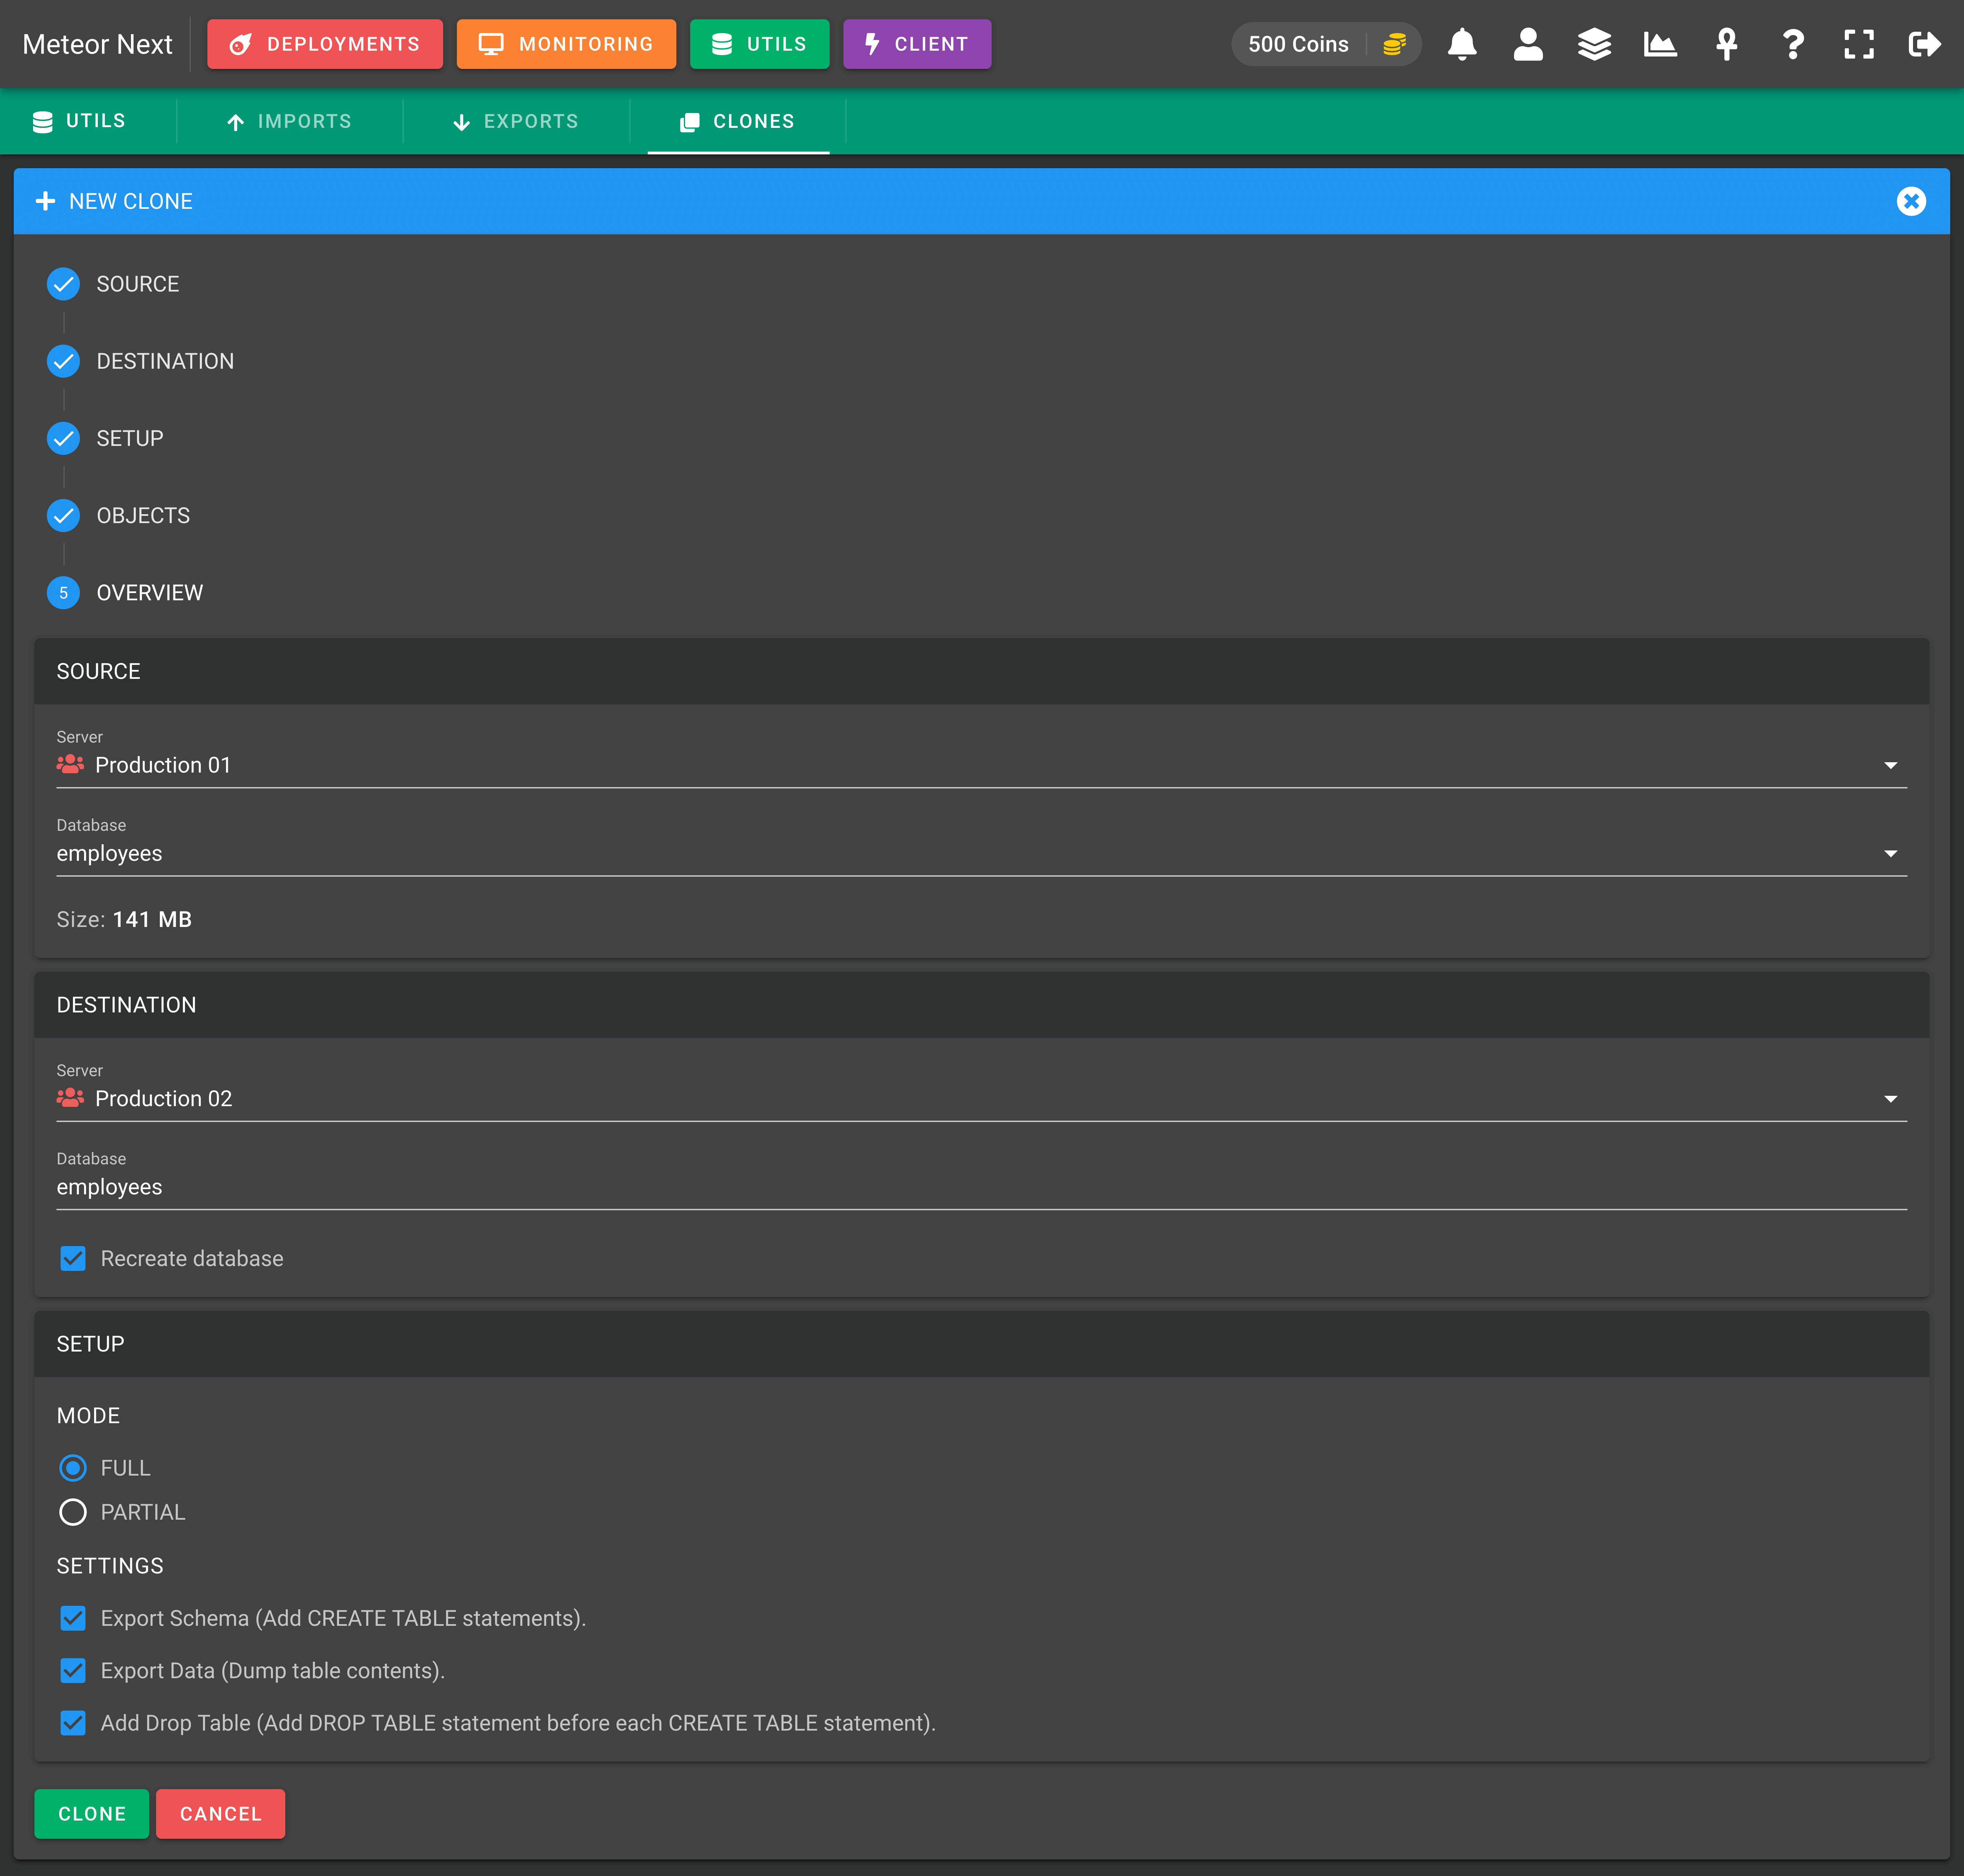
Task: Click the SETTINGS heading text
Action: pyautogui.click(x=110, y=1565)
